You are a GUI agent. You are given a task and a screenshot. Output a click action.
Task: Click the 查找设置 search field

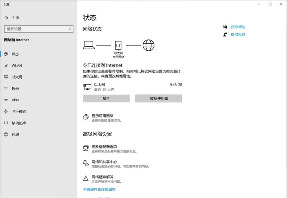pyautogui.click(x=36, y=29)
